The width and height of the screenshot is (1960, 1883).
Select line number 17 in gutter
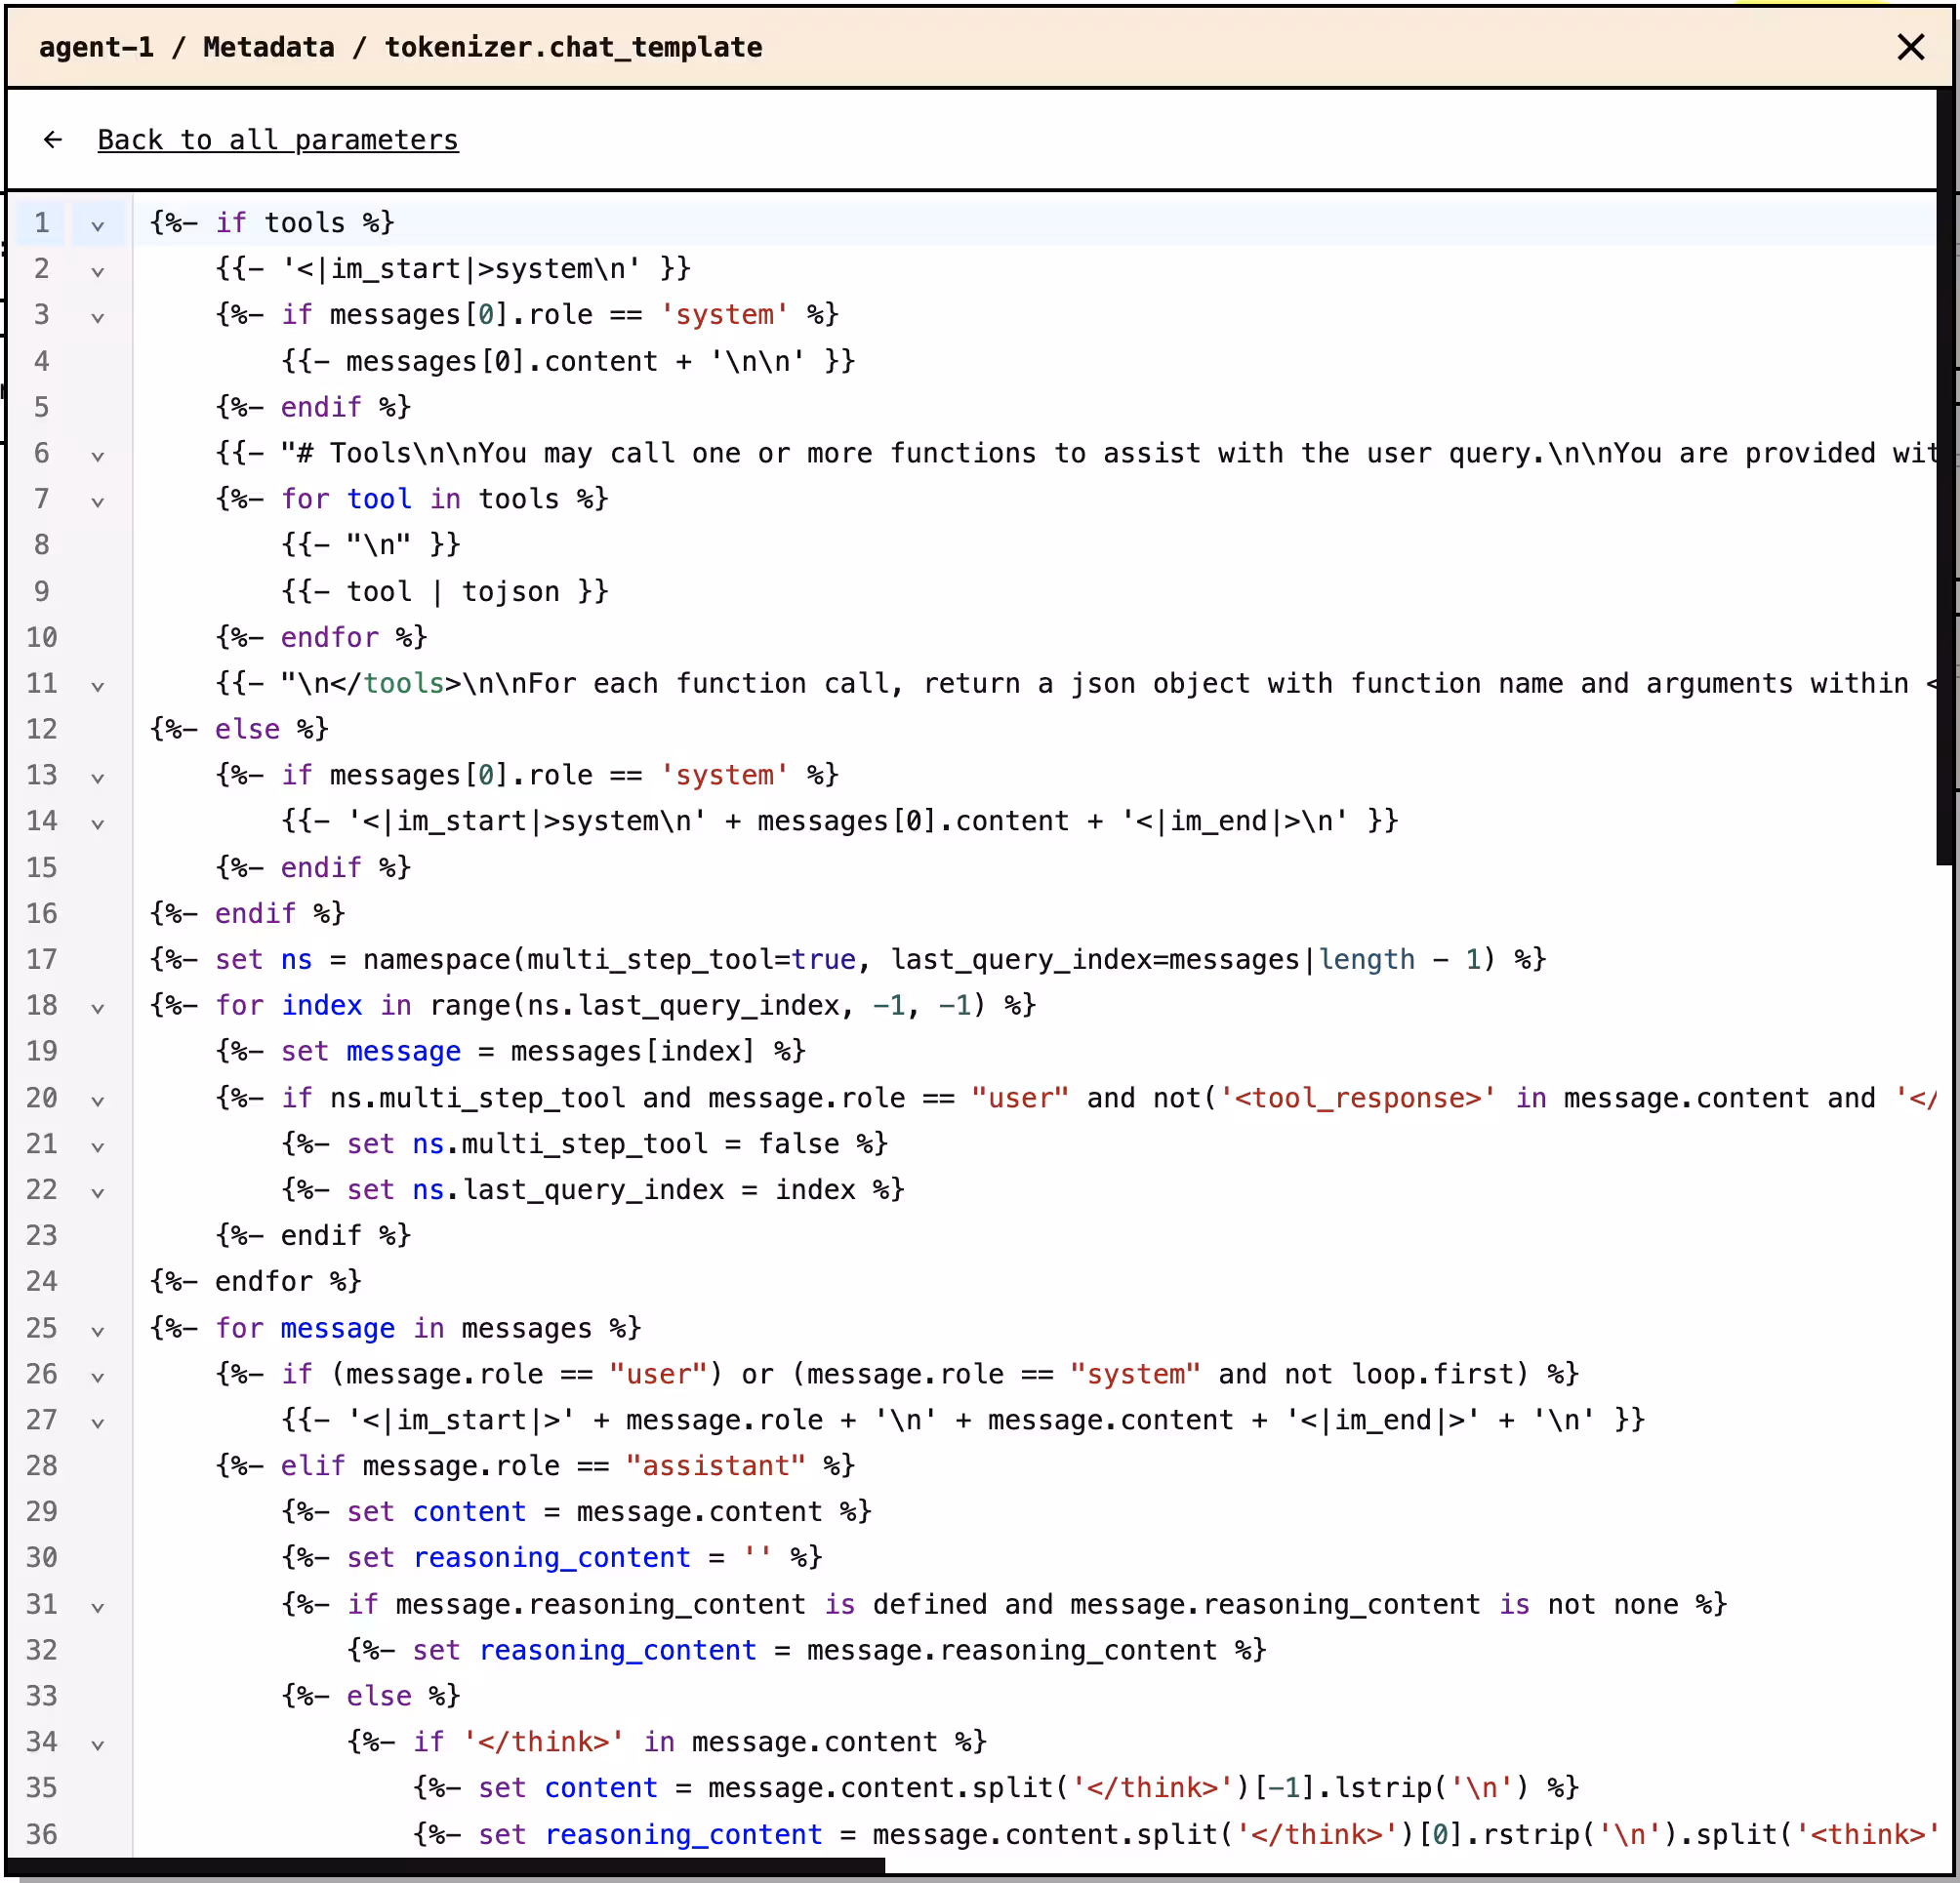[41, 959]
